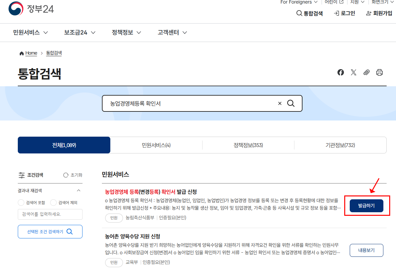Image resolution: width=396 pixels, height=272 pixels.
Task: Click the 로그인 link
Action: (345, 13)
